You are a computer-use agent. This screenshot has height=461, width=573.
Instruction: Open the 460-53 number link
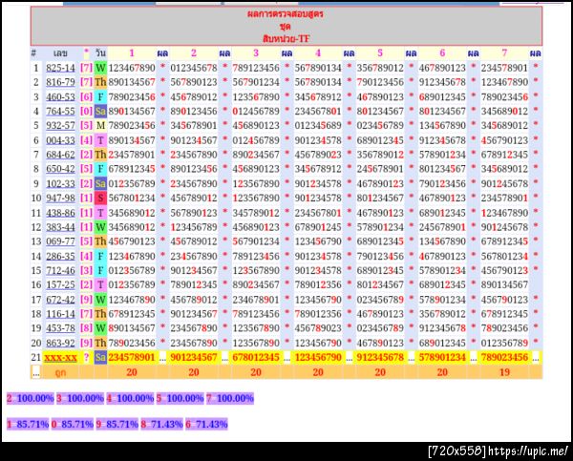[60, 96]
